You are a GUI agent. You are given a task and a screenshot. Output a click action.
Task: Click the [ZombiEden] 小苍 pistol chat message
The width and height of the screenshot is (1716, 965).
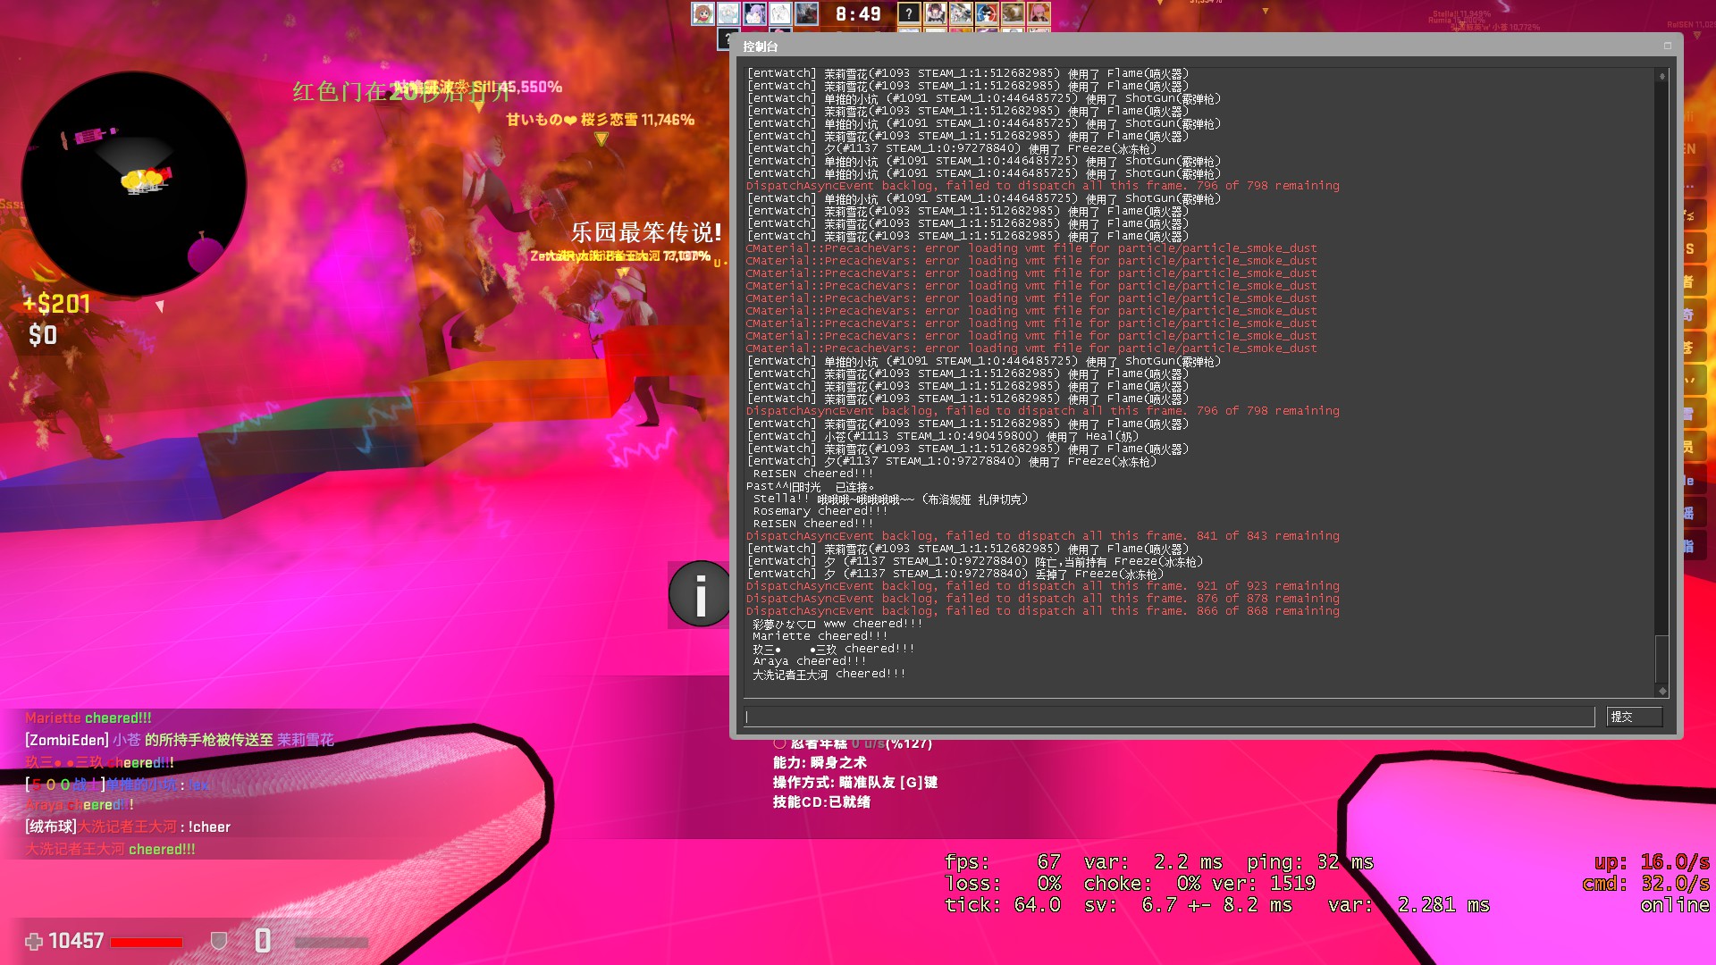(x=180, y=740)
